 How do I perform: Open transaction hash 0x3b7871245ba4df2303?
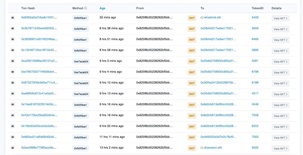(39, 28)
